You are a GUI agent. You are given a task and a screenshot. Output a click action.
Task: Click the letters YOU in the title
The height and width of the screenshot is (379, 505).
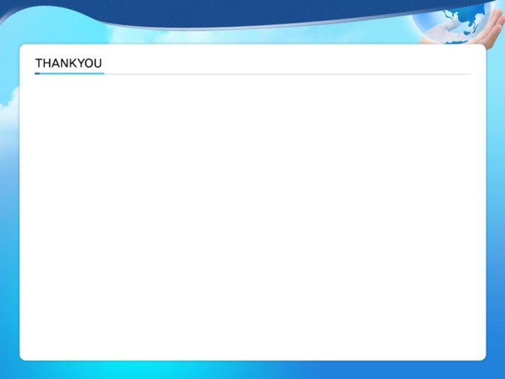click(90, 63)
